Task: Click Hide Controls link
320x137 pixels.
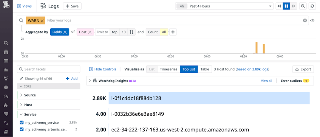Action: [x=103, y=69]
